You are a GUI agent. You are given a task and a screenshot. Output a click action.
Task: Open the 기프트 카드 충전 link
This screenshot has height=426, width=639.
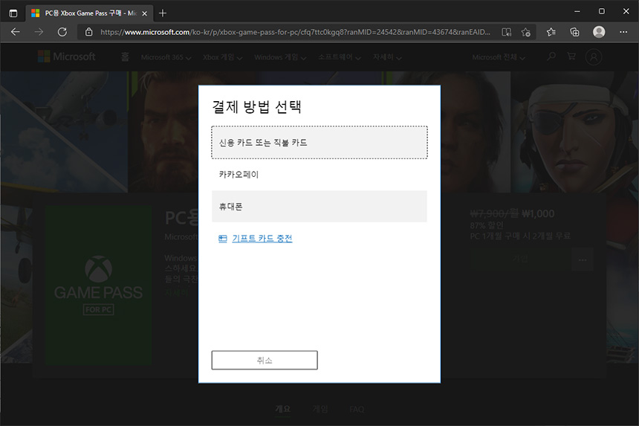click(x=262, y=239)
